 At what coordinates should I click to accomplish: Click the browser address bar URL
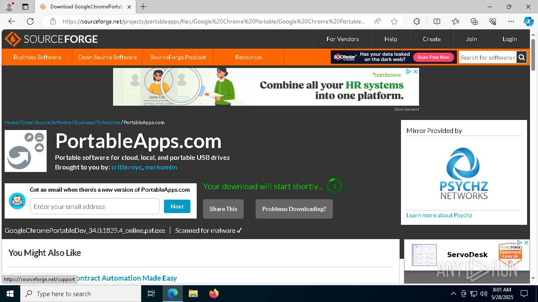tap(214, 21)
